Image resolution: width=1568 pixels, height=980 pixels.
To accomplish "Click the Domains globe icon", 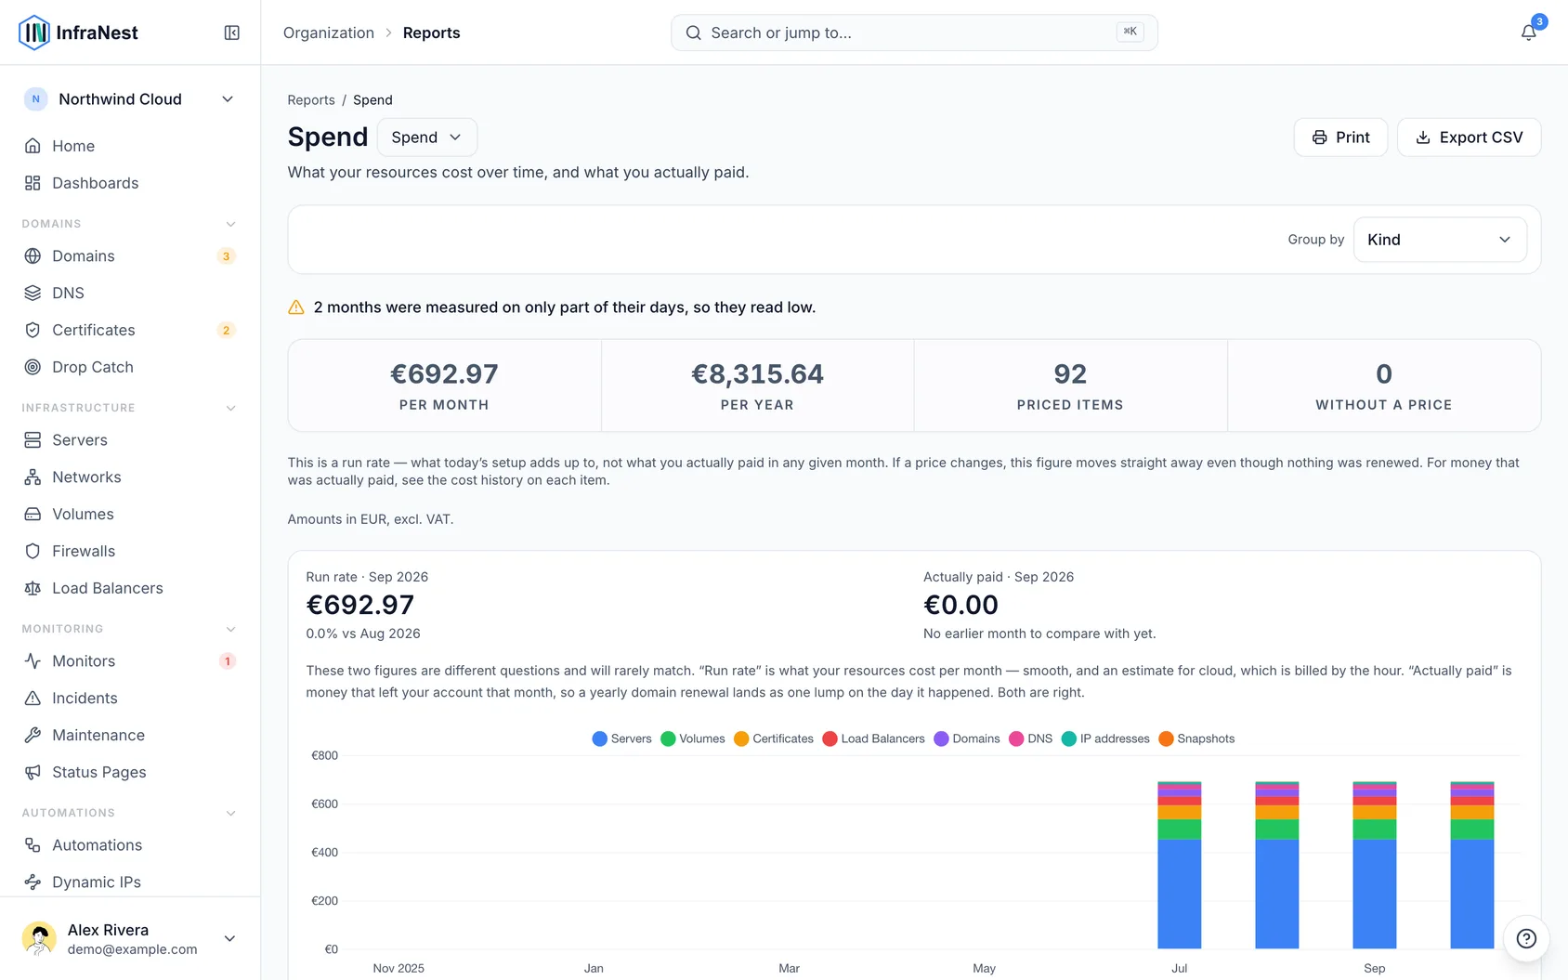I will [x=33, y=255].
